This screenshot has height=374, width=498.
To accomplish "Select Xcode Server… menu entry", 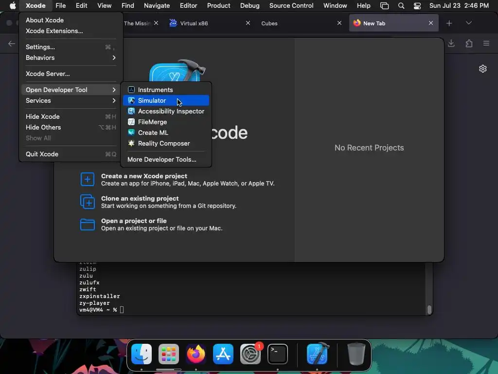I will tap(71, 74).
